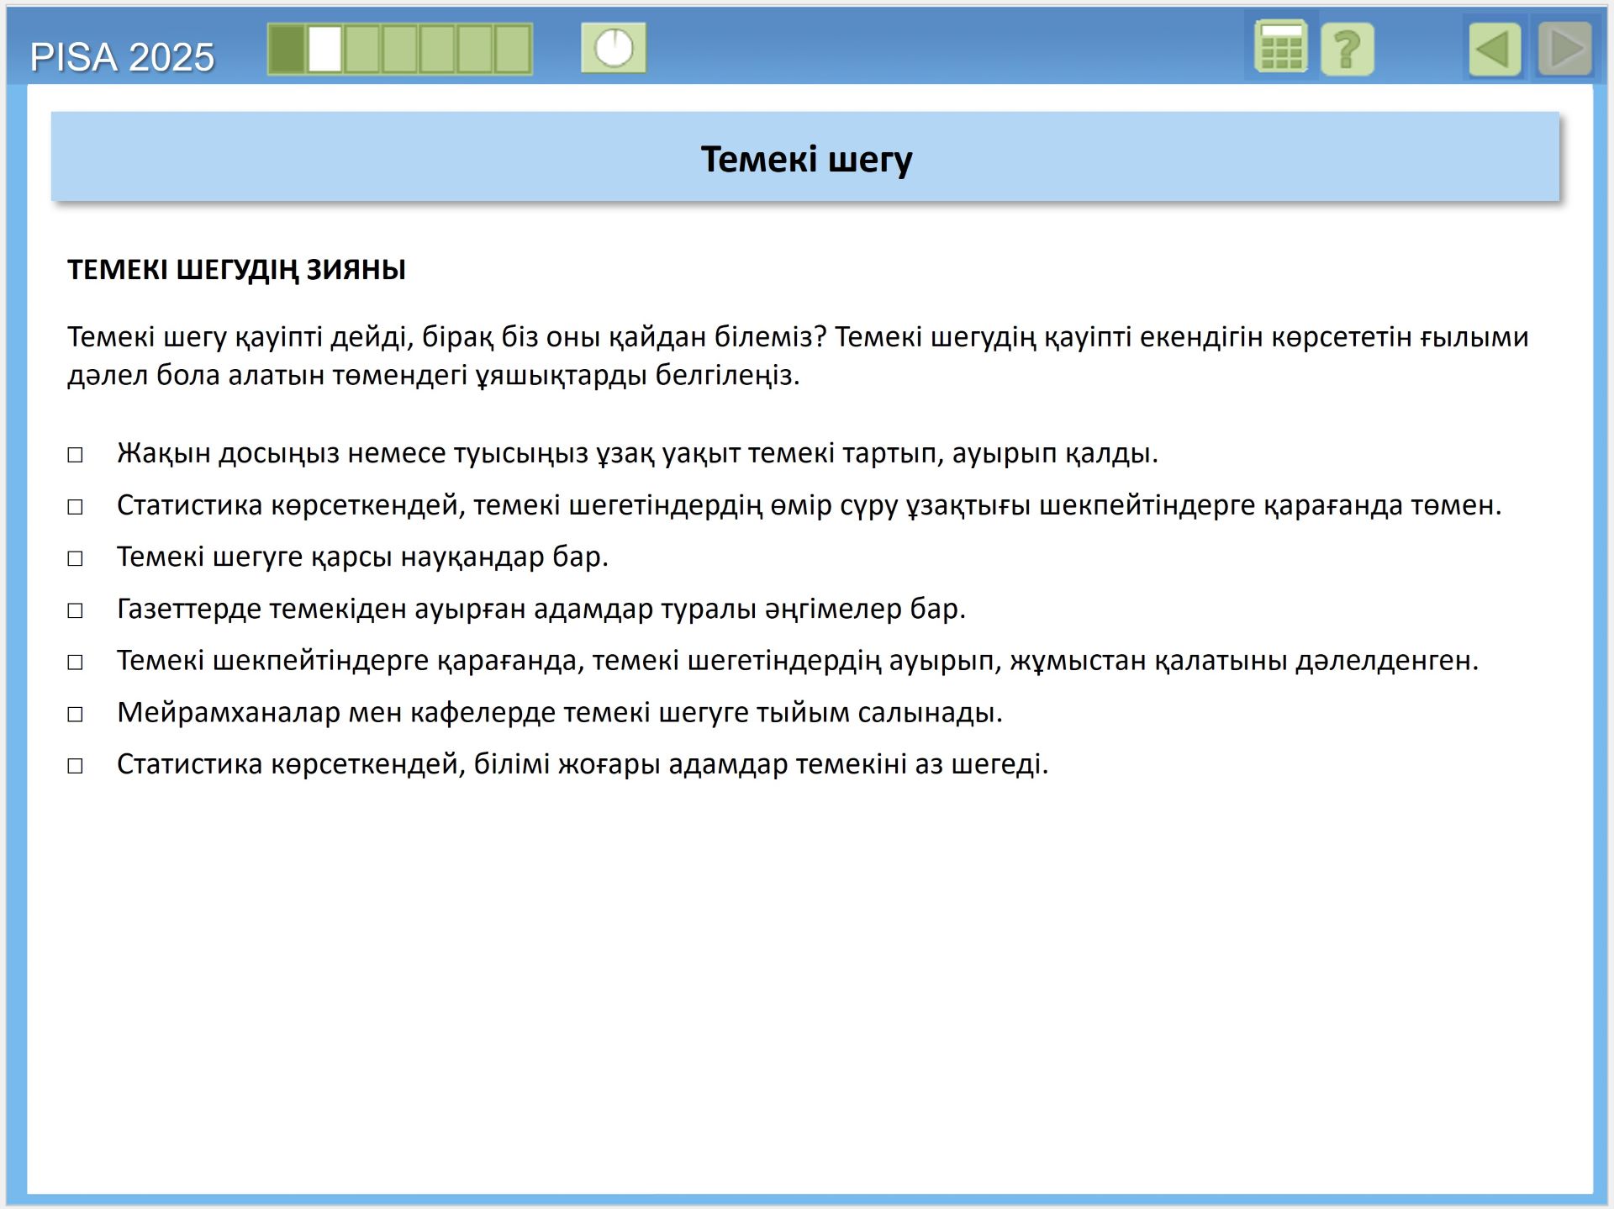This screenshot has width=1614, height=1209.
Task: Click the 'ТЕМЕКІ ШЕГУДІҢ ЗИЯНЫ' heading
Action: [236, 270]
